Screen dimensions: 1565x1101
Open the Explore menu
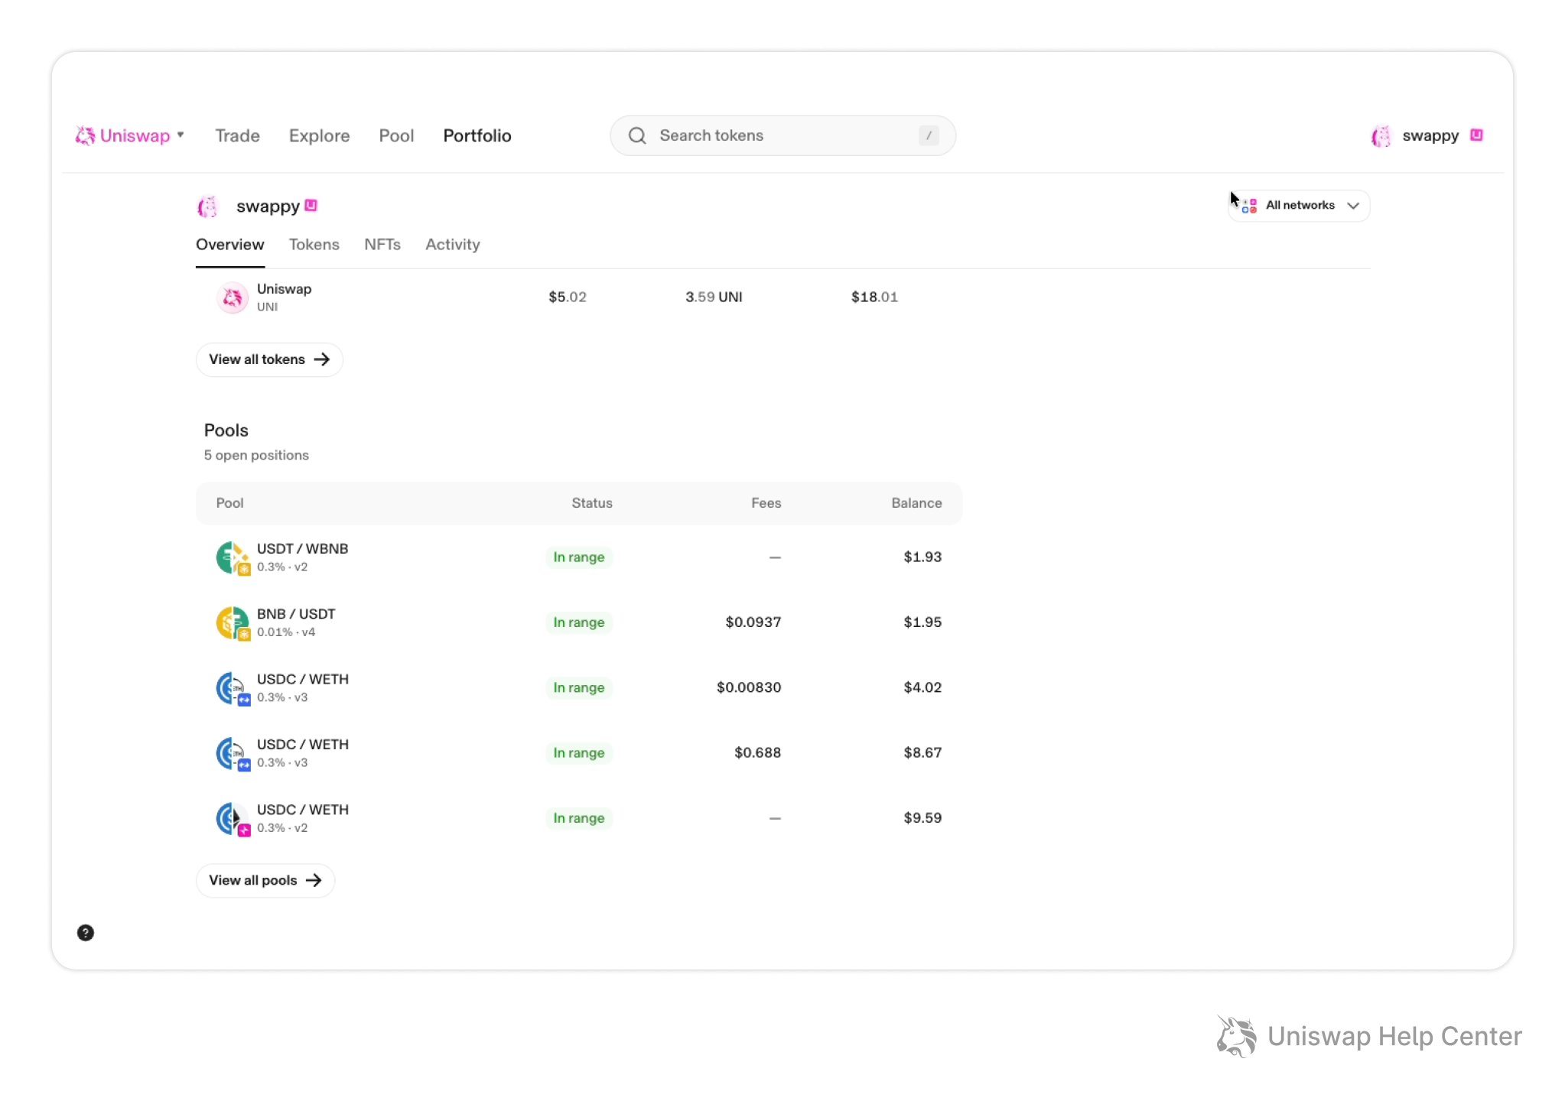coord(319,136)
